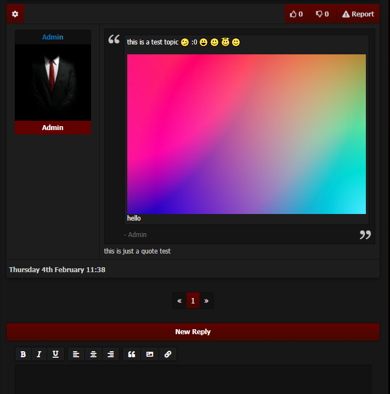Align reply text left

pyautogui.click(x=76, y=354)
